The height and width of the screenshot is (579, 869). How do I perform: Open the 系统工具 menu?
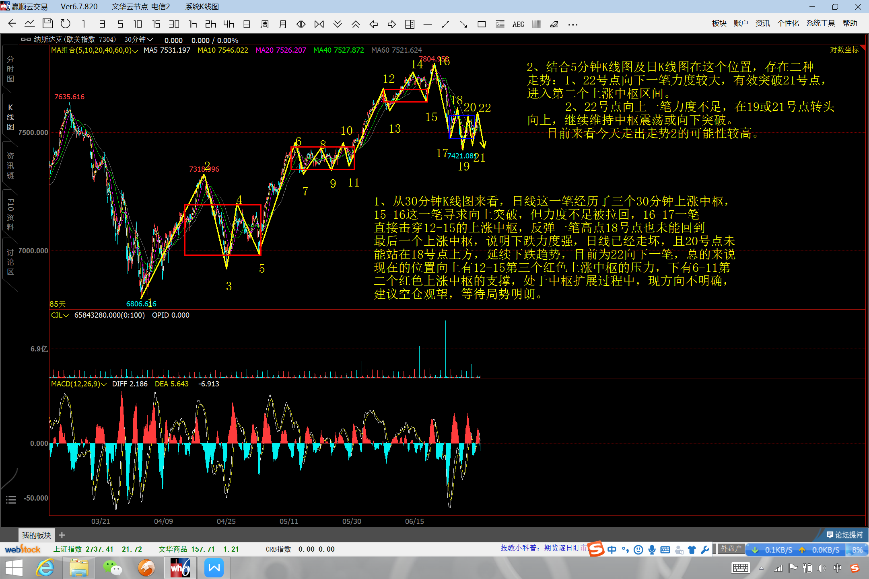click(x=820, y=23)
